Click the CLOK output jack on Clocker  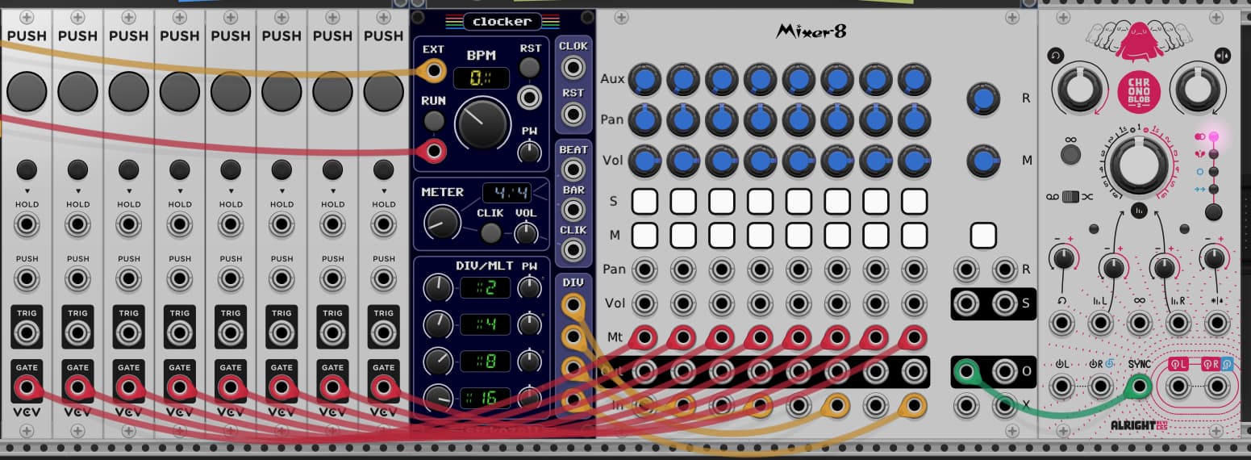[x=573, y=68]
